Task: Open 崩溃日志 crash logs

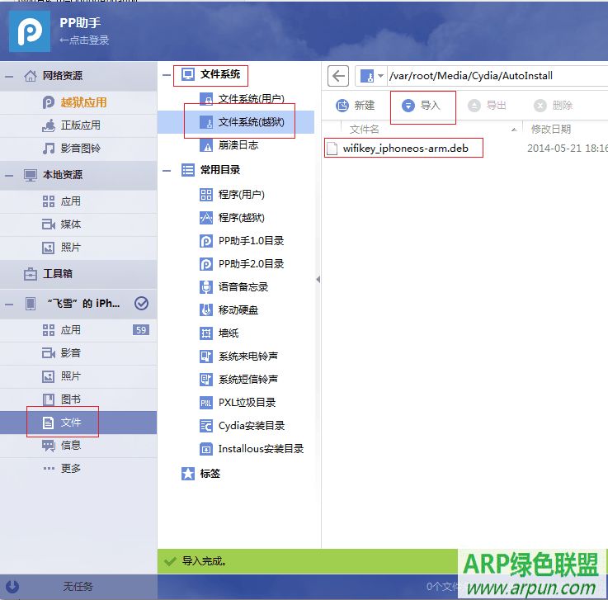Action: coord(238,145)
